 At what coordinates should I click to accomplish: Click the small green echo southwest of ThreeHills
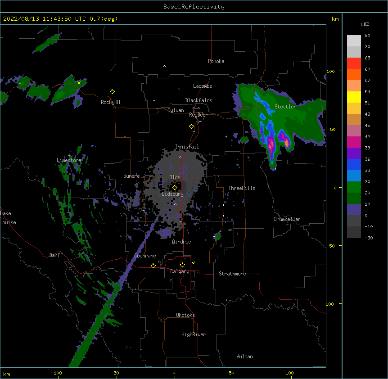[x=218, y=236]
